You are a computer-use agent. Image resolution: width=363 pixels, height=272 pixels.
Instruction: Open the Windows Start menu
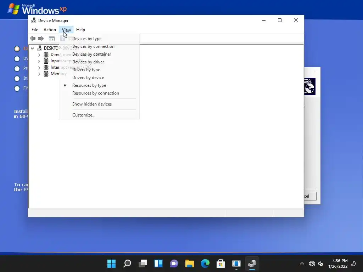[111, 263]
